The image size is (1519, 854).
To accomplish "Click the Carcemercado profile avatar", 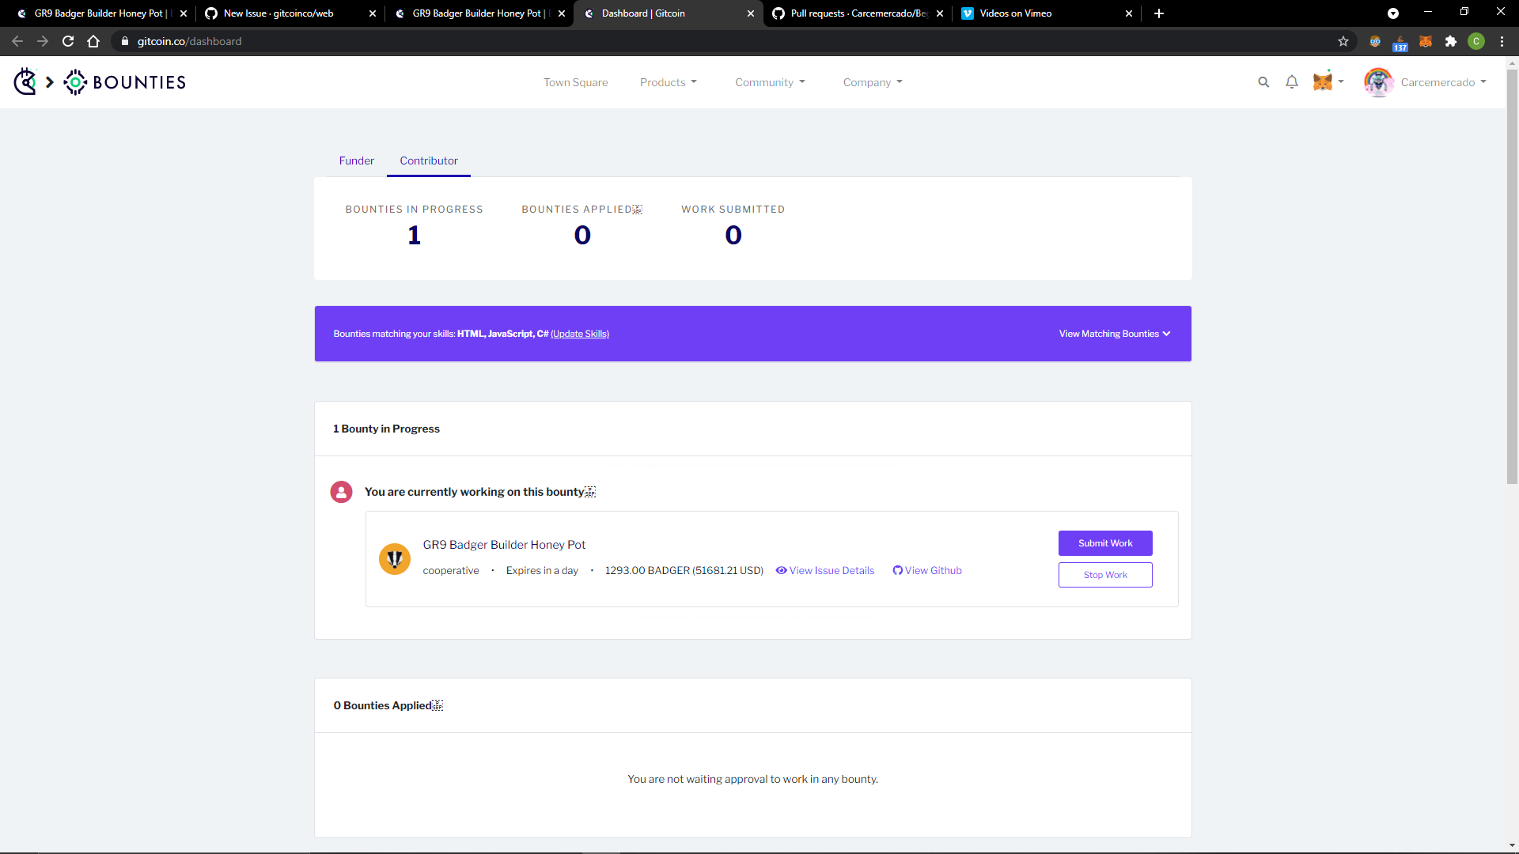I will 1378,82.
